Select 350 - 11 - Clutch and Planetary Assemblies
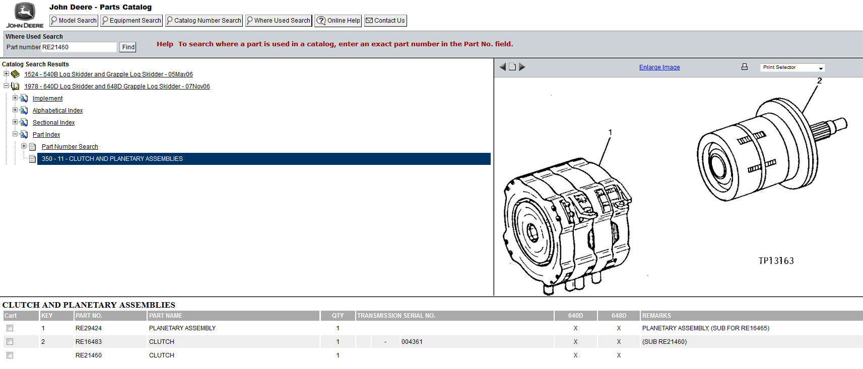Image resolution: width=863 pixels, height=369 pixels. coord(112,159)
